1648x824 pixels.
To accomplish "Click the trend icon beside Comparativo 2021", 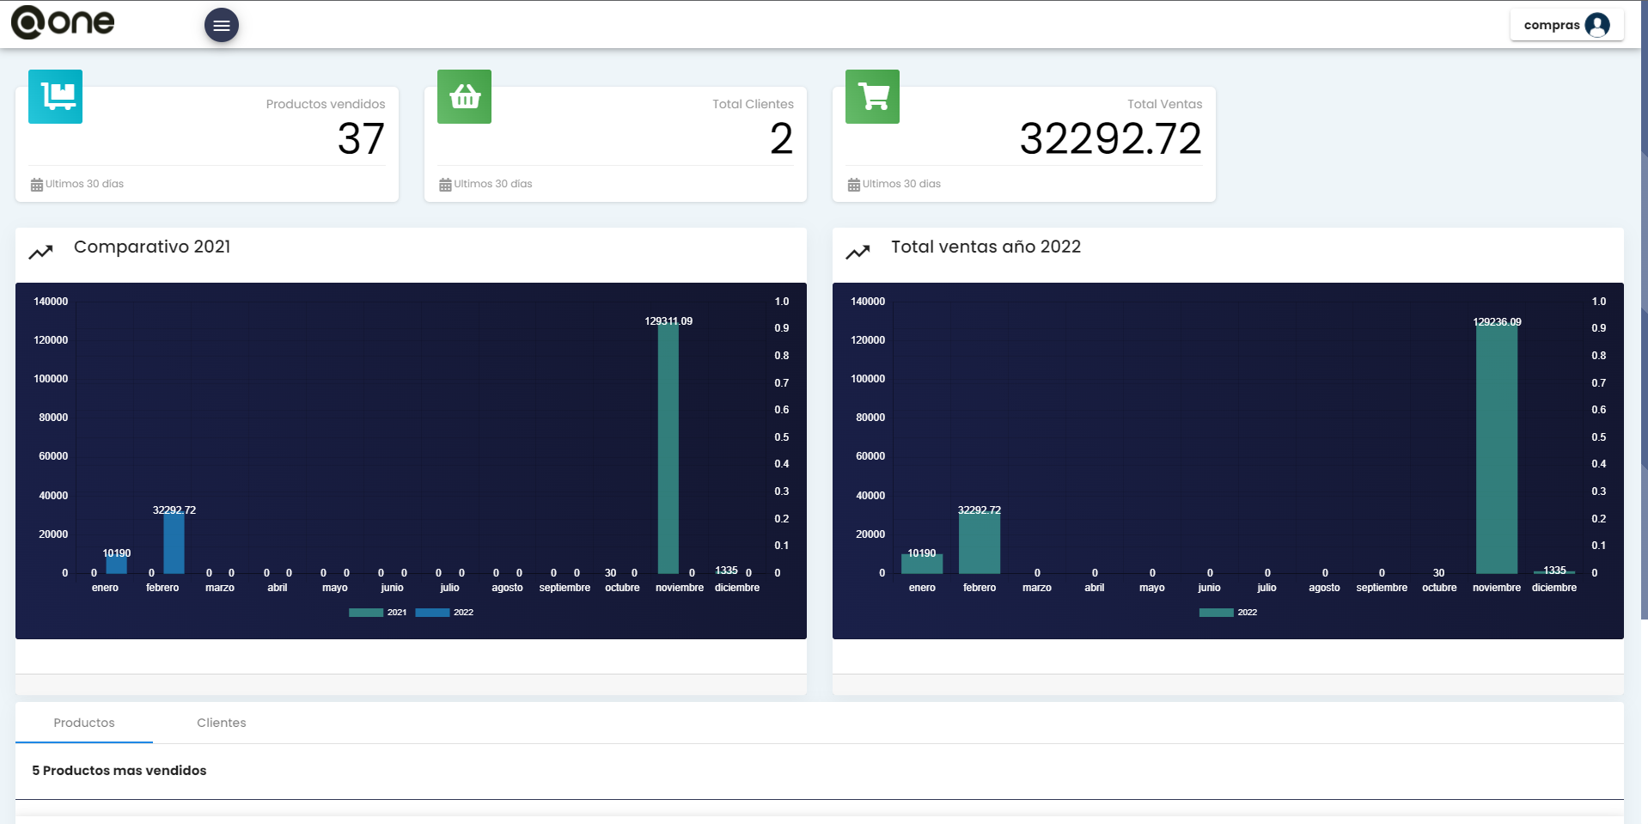I will pyautogui.click(x=40, y=252).
